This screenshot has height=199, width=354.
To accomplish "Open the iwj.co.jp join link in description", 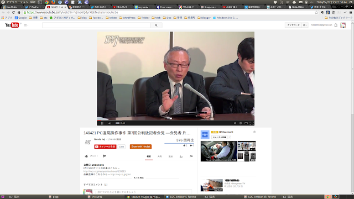I will click(x=121, y=175).
